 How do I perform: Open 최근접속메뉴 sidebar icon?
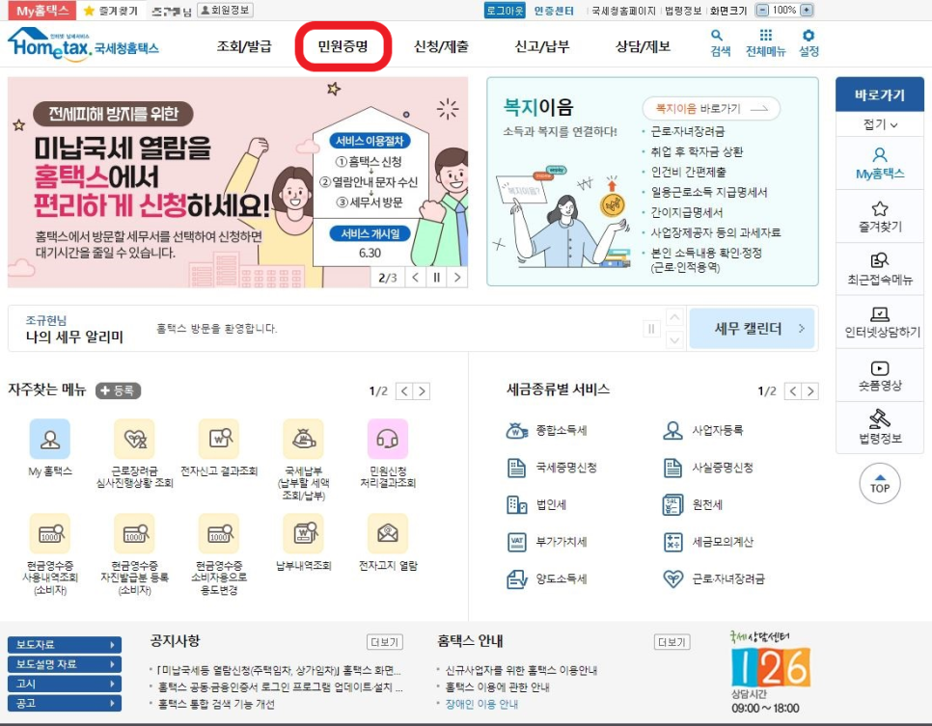point(880,270)
